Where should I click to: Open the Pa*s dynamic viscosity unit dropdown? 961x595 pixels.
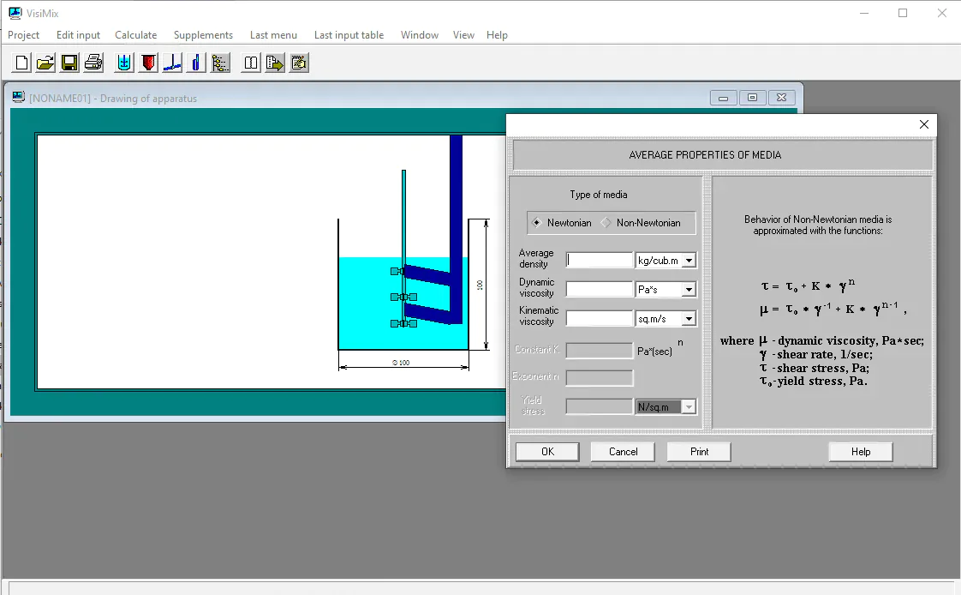click(x=689, y=289)
